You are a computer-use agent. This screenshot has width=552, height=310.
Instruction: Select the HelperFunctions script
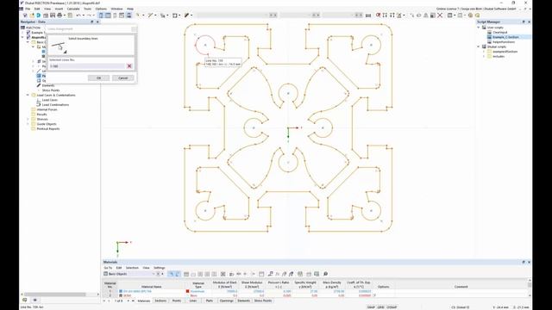click(x=504, y=42)
